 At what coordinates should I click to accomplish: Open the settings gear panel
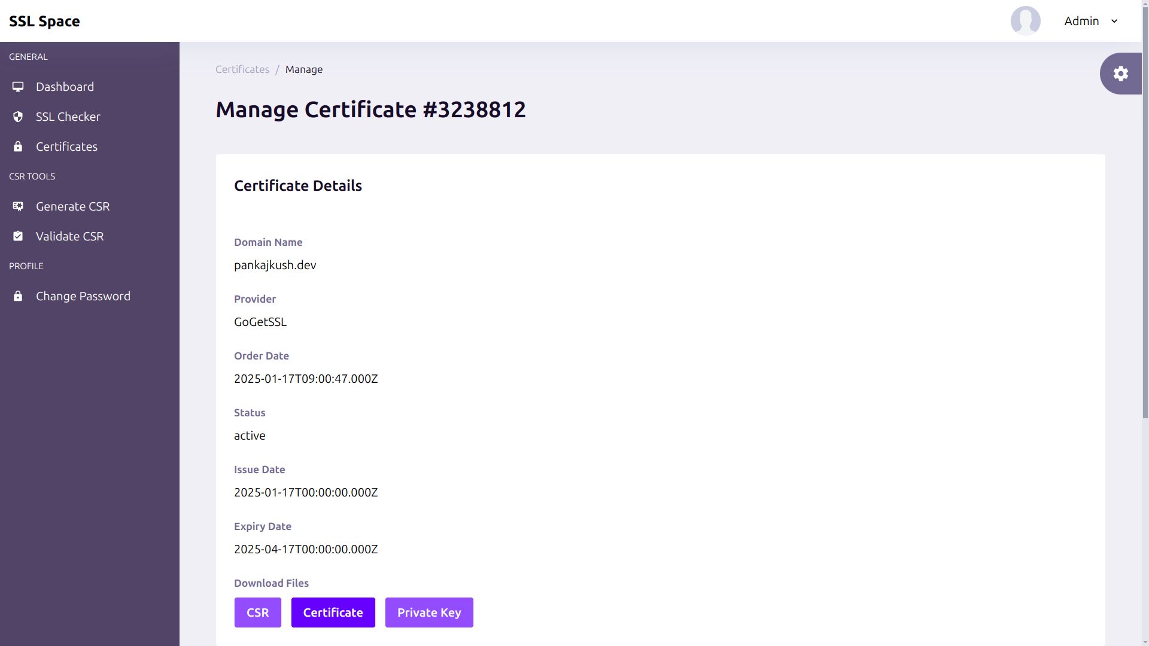(x=1120, y=74)
